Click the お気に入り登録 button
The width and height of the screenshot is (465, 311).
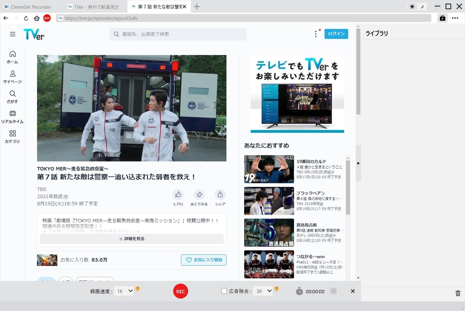tap(204, 260)
